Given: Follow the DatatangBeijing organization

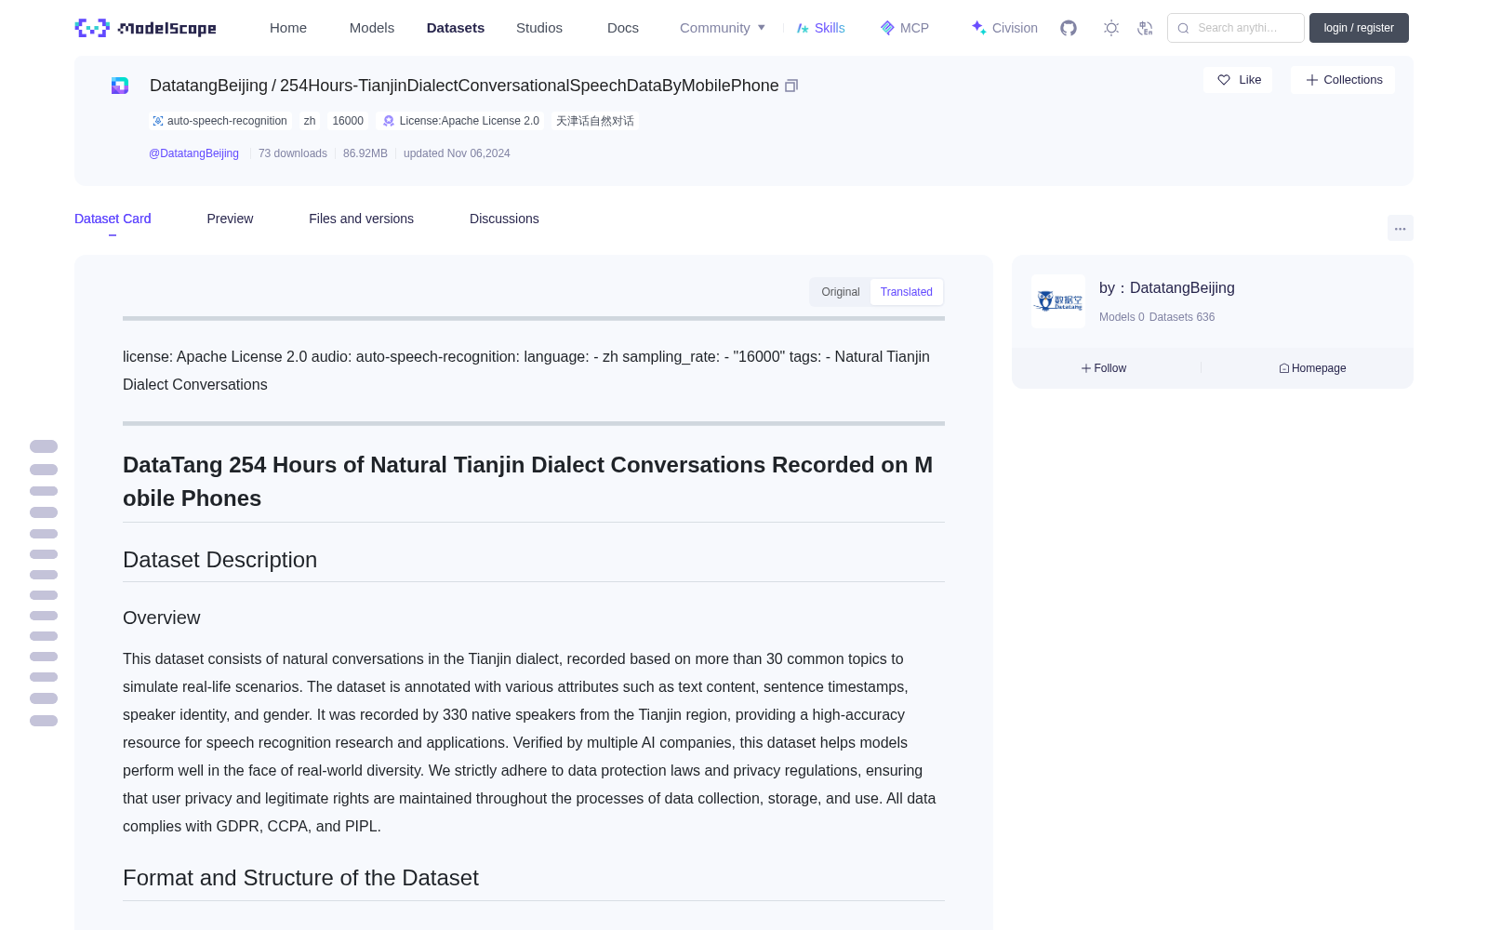Looking at the screenshot, I should tap(1104, 368).
